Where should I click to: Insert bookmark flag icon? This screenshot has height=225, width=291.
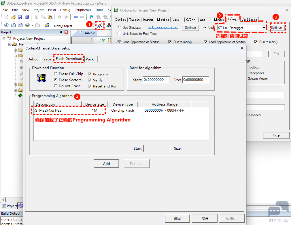(91, 17)
